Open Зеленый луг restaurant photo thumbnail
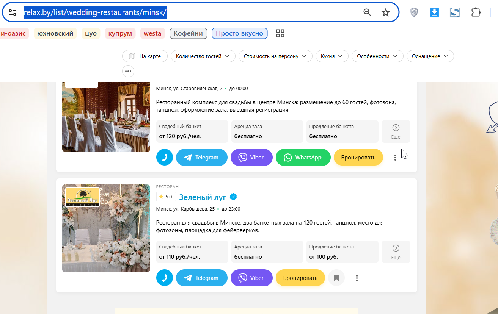Viewport: 498px width, 314px height. tap(106, 228)
